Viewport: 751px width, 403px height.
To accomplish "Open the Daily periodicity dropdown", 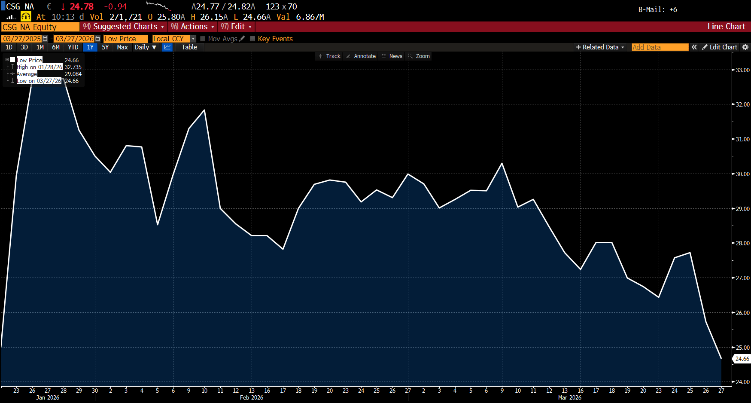I will pyautogui.click(x=145, y=47).
